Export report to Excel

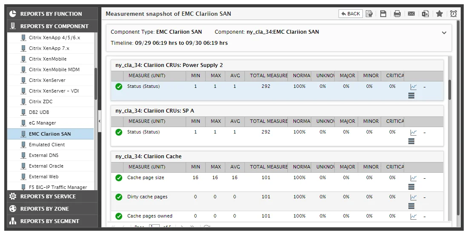point(425,14)
